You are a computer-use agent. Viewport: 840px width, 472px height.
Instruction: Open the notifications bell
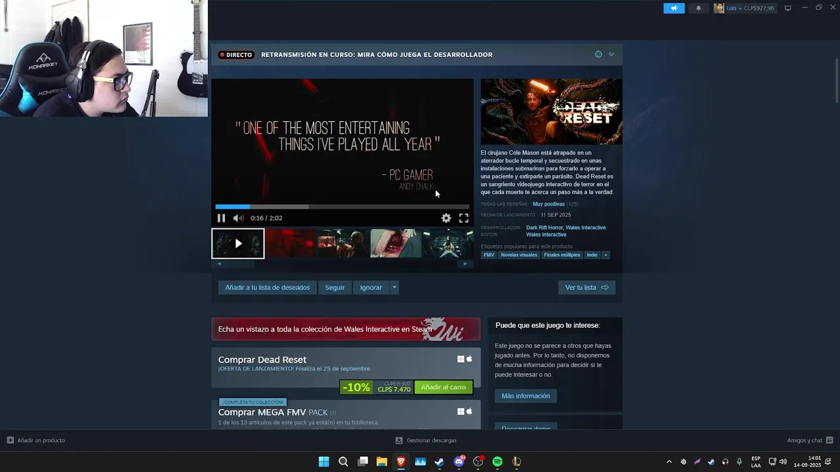point(698,8)
